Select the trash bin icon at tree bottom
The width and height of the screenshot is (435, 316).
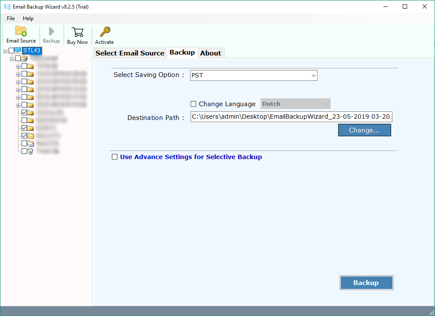point(30,150)
